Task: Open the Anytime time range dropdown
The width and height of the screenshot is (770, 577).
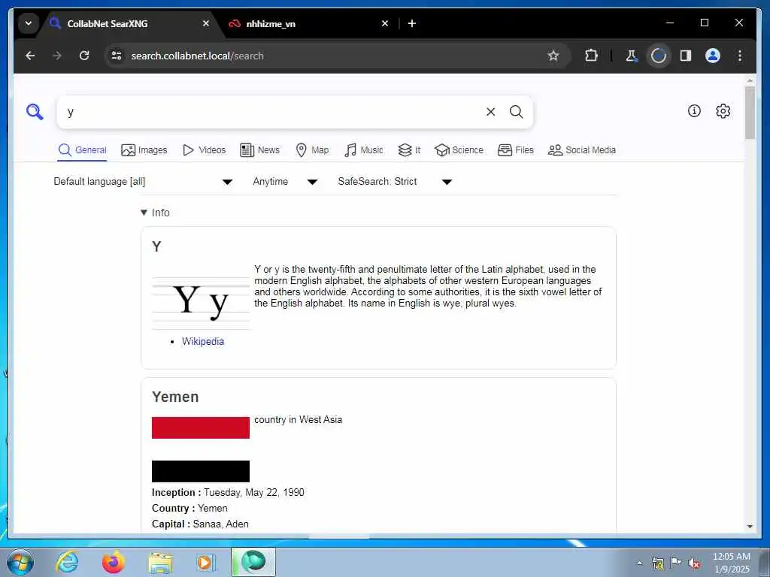Action: click(x=285, y=182)
